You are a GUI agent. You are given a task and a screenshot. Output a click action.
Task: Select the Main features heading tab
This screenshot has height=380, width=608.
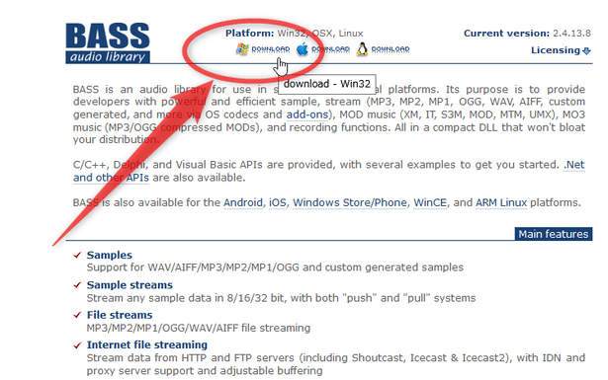(554, 234)
